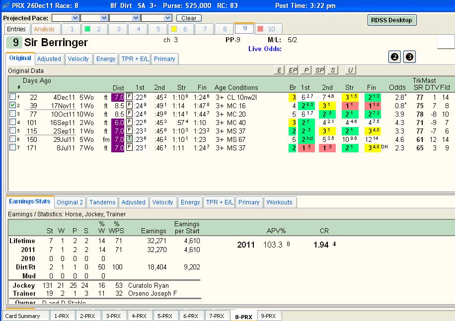Check the box for the 8Jul11 race line

point(12,147)
